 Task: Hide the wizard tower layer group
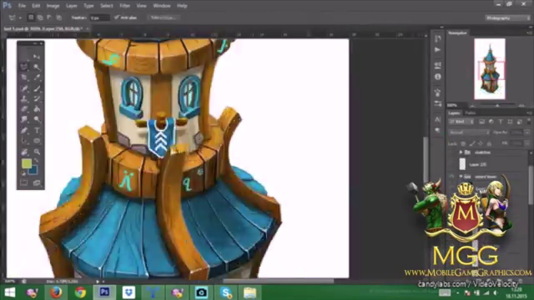tap(451, 177)
